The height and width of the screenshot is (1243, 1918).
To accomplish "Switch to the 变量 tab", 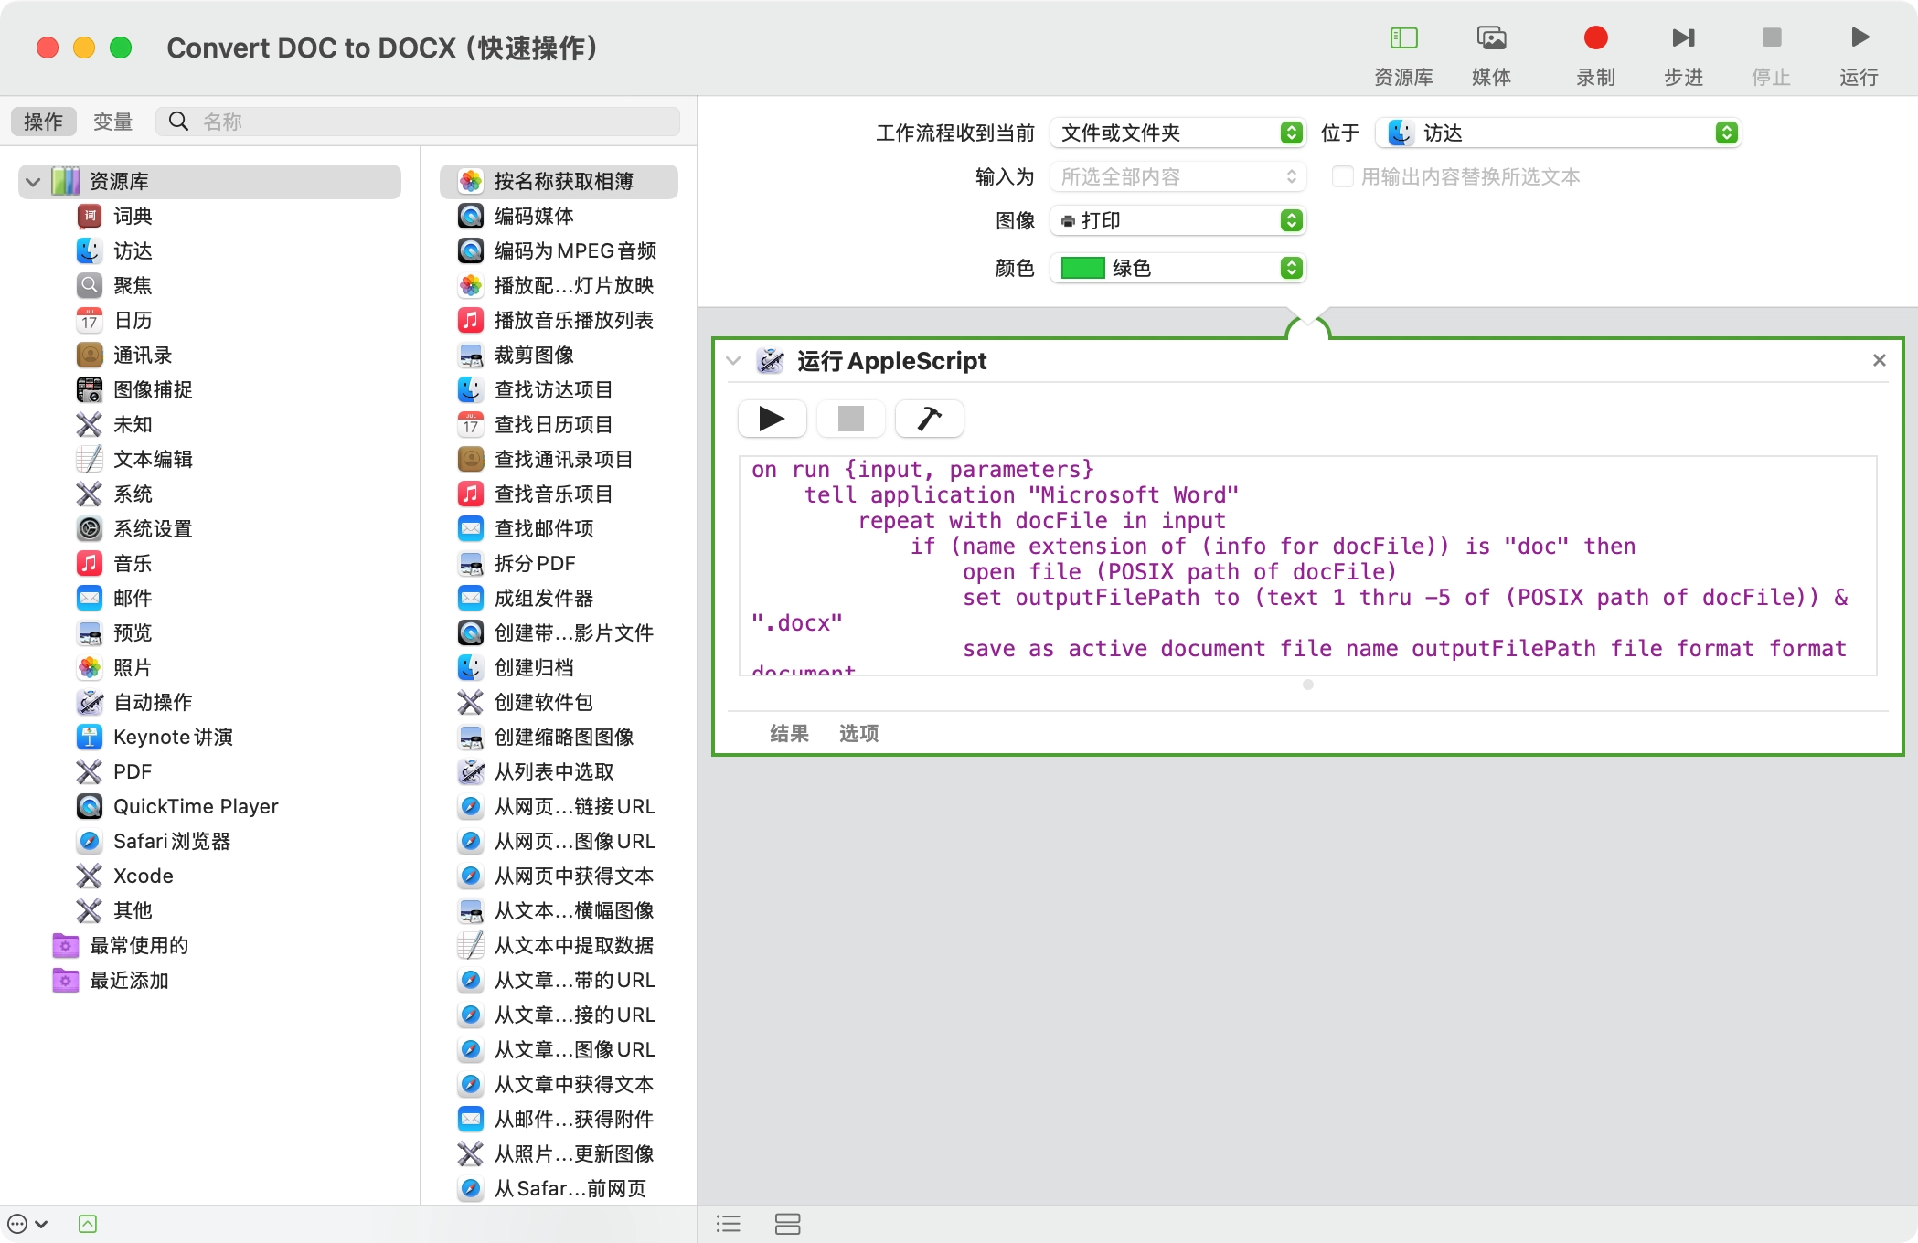I will pyautogui.click(x=112, y=121).
